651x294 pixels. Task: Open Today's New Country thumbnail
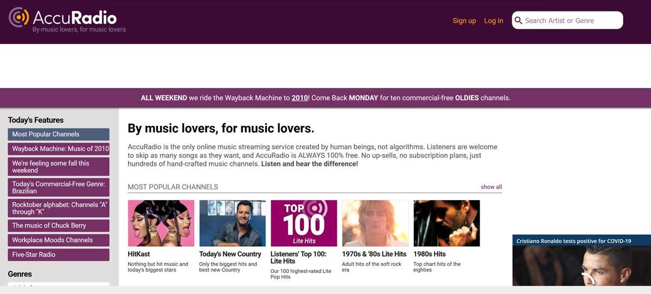coord(232,223)
